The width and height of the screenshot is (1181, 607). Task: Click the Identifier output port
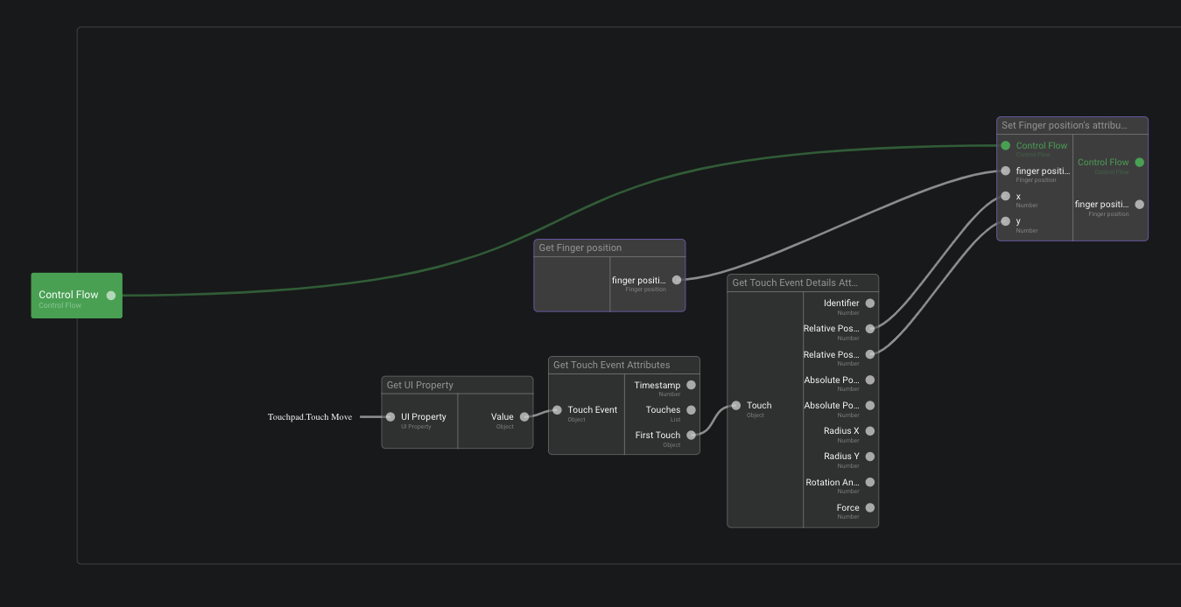869,303
